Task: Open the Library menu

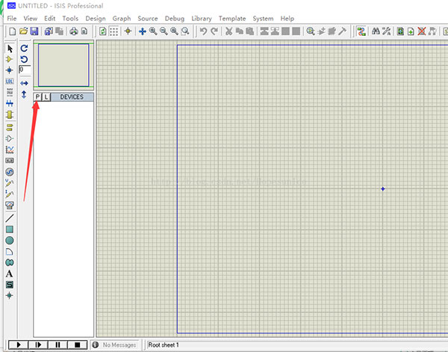Action: pyautogui.click(x=201, y=18)
